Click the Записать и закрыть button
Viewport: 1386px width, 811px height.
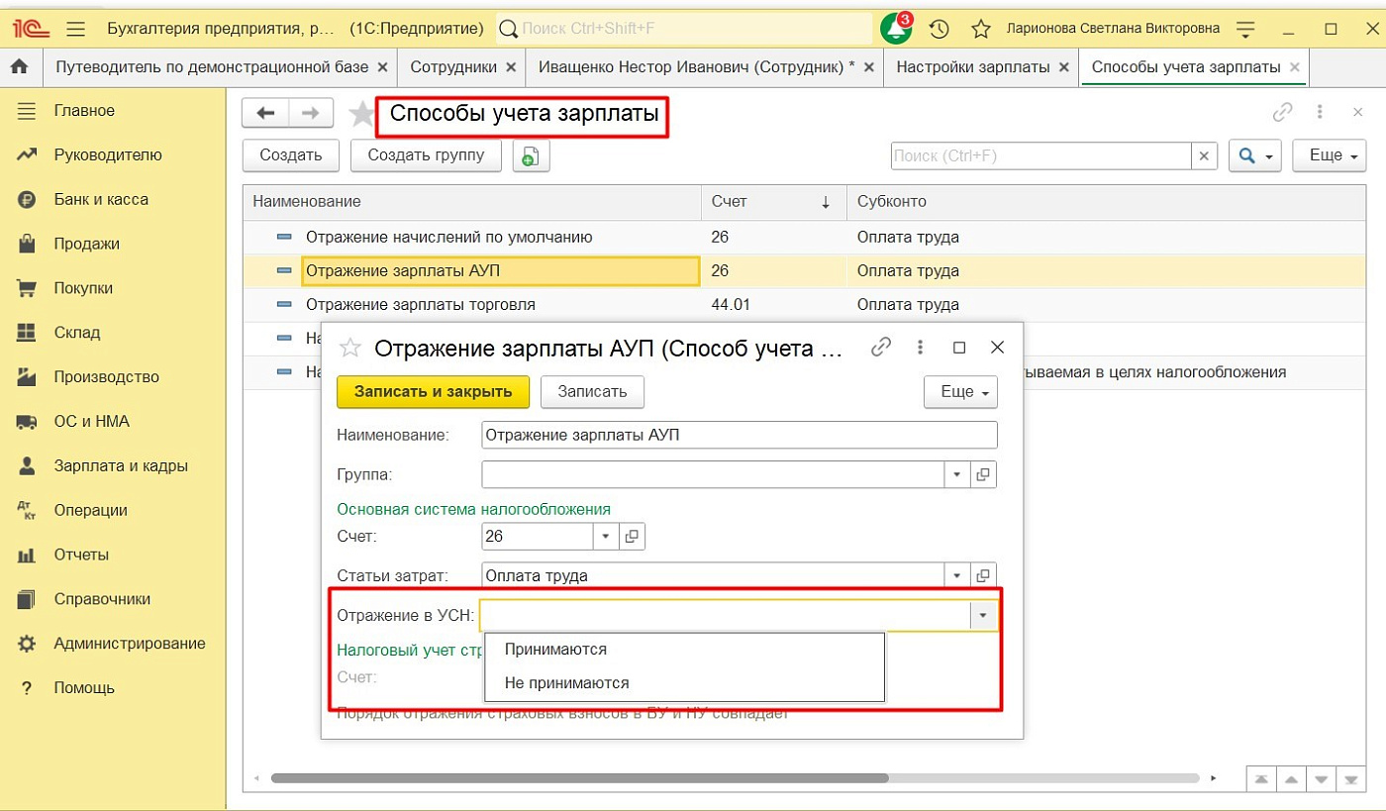433,391
